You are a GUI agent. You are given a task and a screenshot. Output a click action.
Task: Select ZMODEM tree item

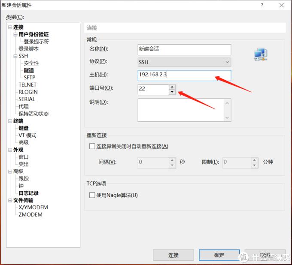coord(30,215)
